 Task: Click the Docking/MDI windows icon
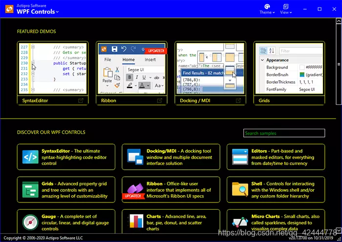coord(135,157)
